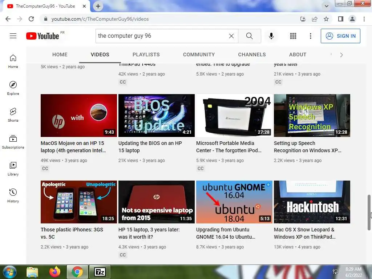This screenshot has height=279, width=372.
Task: Open YouTube settings three-dot menu
Action: click(x=310, y=36)
